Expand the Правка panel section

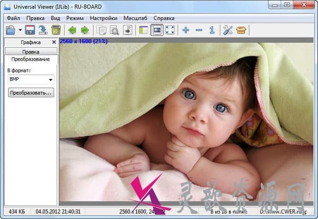click(x=31, y=51)
